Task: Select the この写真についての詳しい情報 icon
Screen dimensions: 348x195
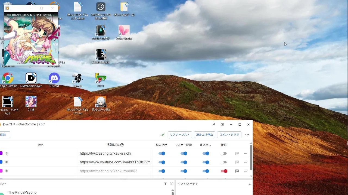Action: pos(101,11)
